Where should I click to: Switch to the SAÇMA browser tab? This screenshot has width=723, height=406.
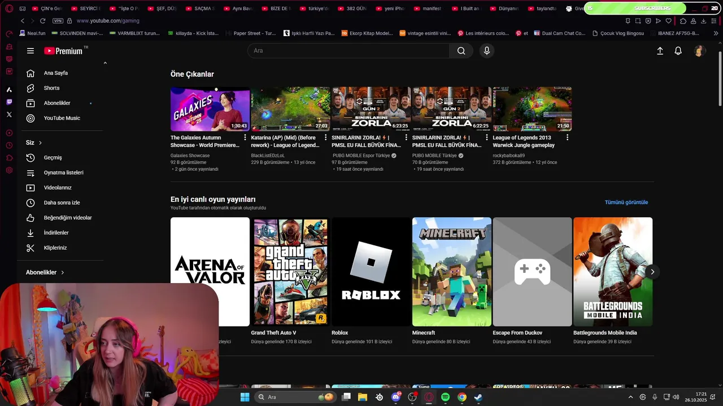(x=201, y=8)
